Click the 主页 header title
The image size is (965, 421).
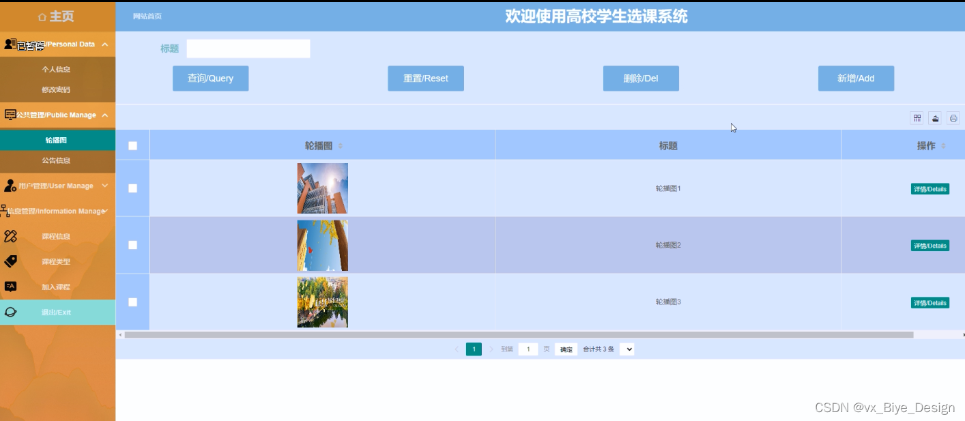point(61,16)
